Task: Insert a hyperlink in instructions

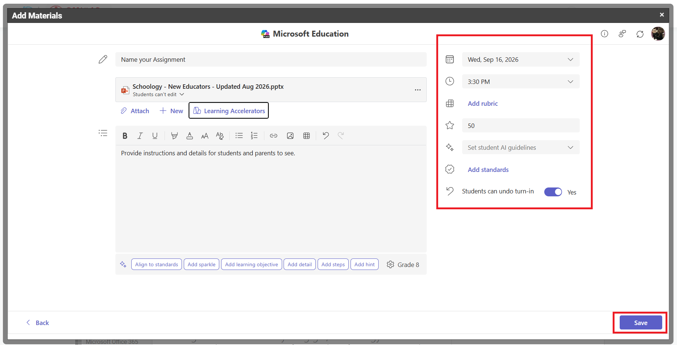Action: (274, 136)
